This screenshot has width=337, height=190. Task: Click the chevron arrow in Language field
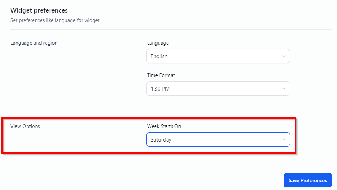click(x=284, y=56)
